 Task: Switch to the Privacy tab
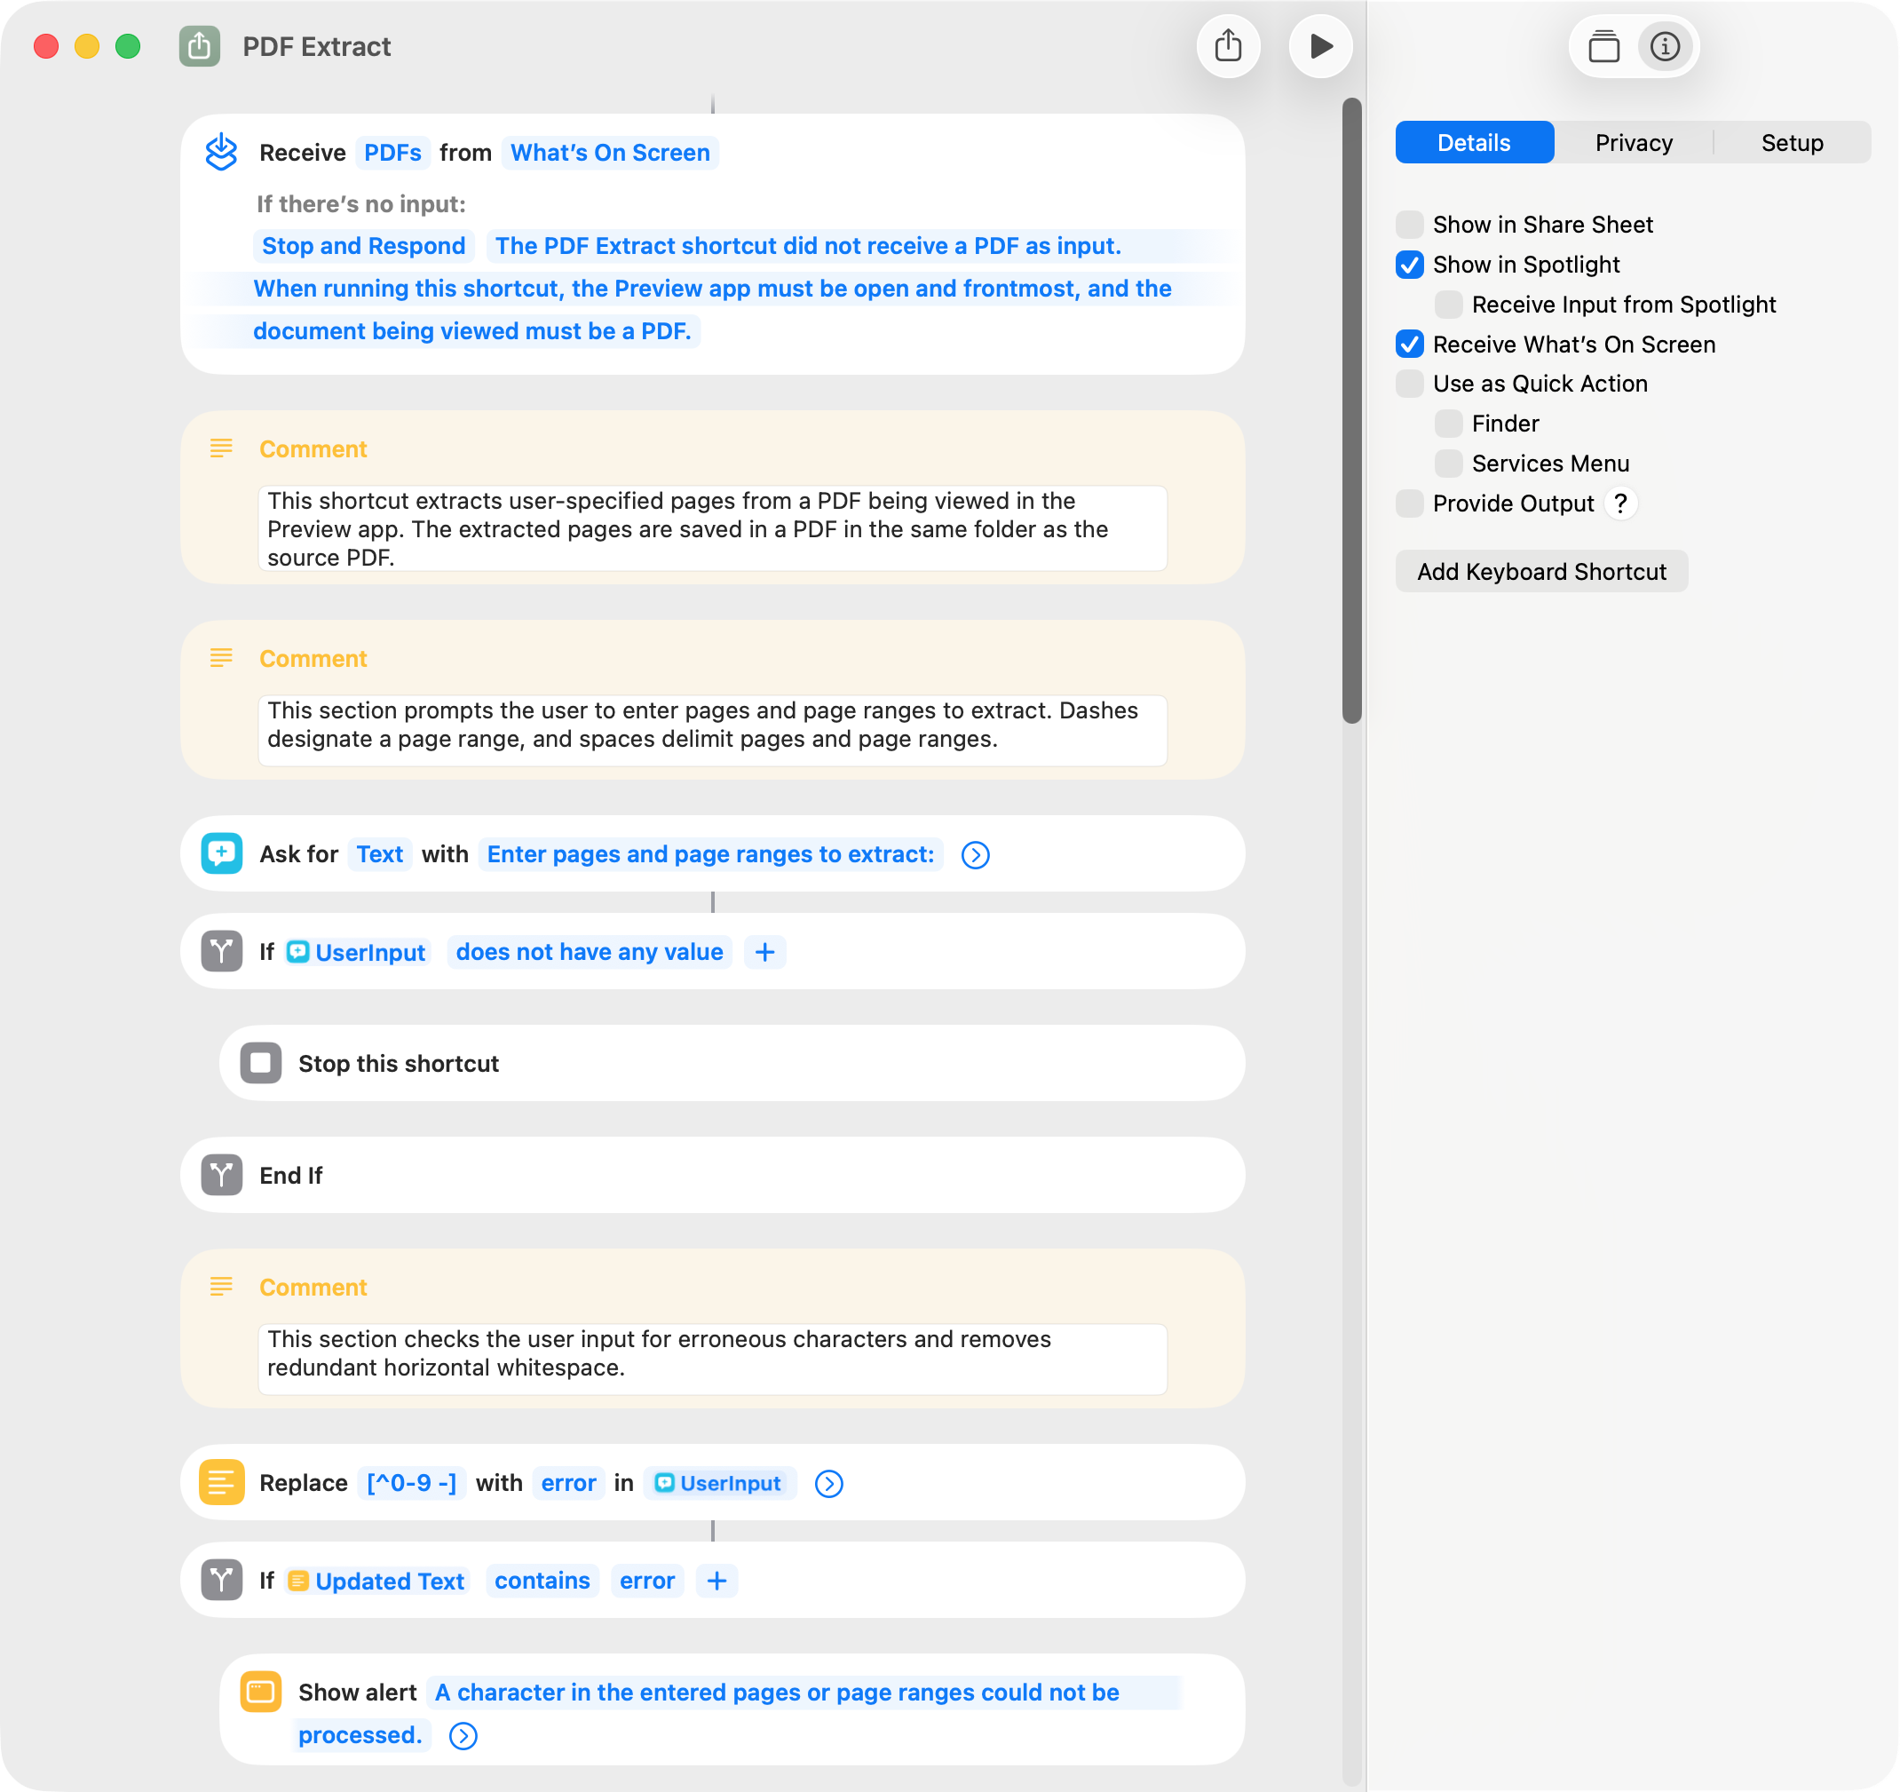(x=1634, y=142)
